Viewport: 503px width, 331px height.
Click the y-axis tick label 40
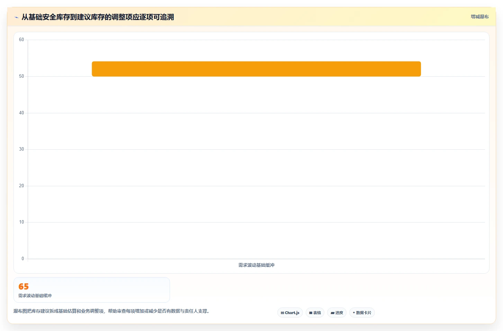click(21, 113)
